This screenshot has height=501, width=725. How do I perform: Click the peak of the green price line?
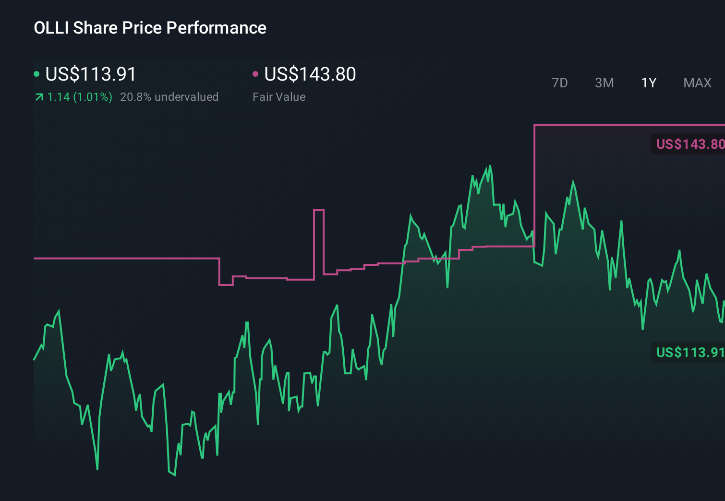coord(490,166)
